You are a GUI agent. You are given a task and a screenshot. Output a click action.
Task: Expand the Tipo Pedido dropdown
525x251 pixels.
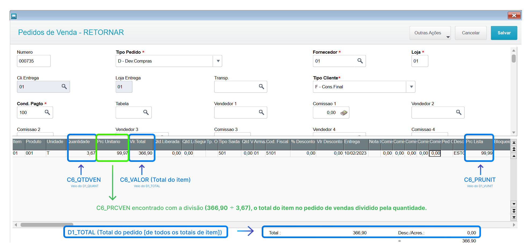[218, 61]
